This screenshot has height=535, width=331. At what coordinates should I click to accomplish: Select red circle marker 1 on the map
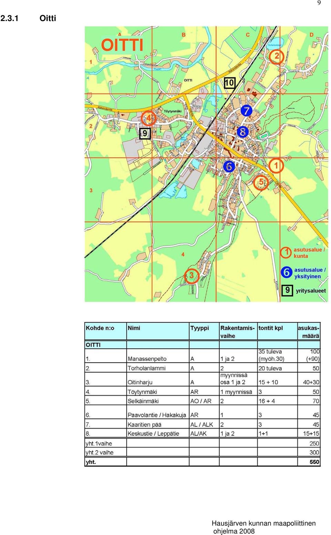(x=275, y=166)
